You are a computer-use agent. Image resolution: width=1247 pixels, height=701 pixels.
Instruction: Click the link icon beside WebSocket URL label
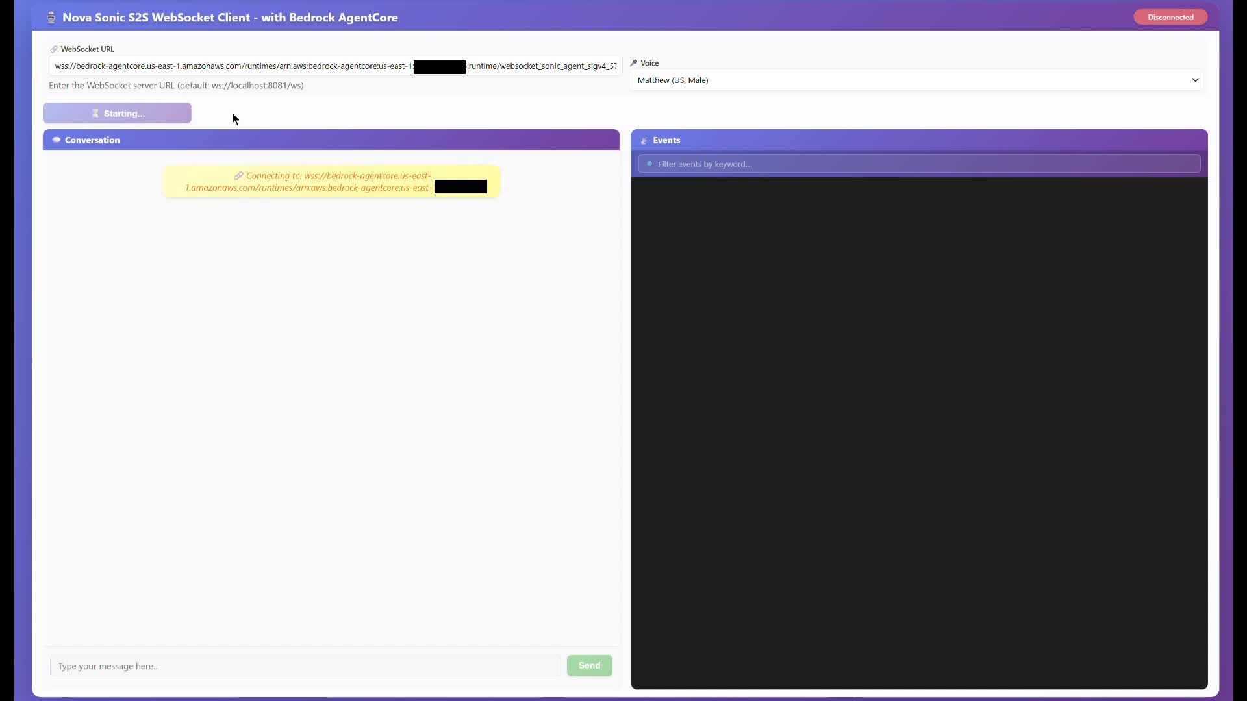coord(54,49)
